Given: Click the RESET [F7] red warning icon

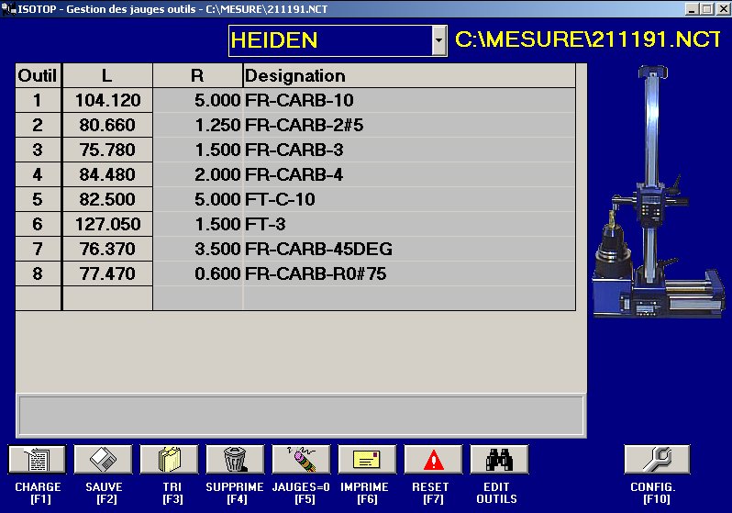Looking at the screenshot, I should [434, 459].
